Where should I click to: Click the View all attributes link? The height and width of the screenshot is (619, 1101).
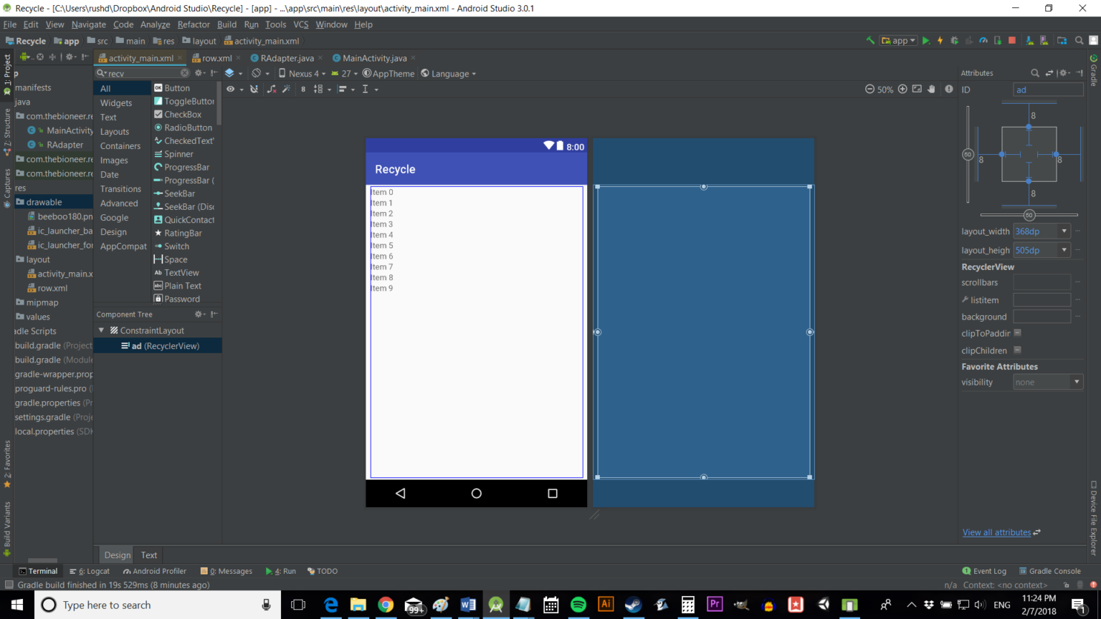[996, 532]
